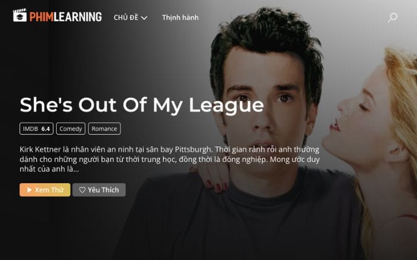
Task: Click the white LEARNING wordmark in the header
Action: tap(78, 17)
